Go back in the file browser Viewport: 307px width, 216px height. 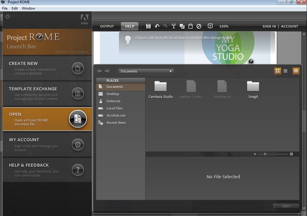[x=99, y=71]
